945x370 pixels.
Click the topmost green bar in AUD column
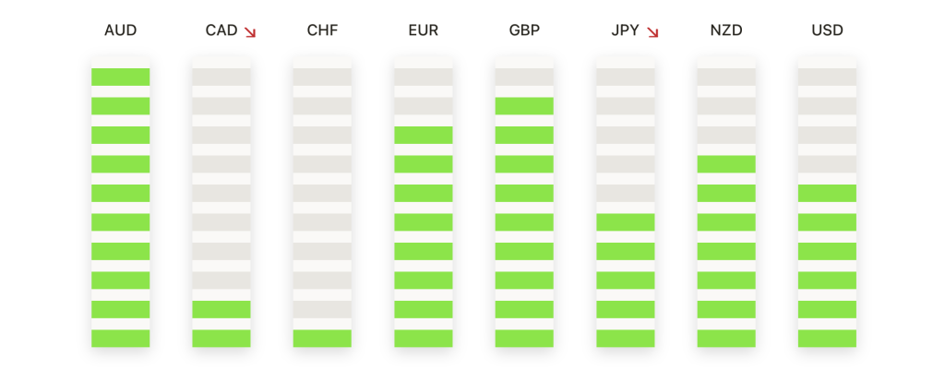coord(121,78)
